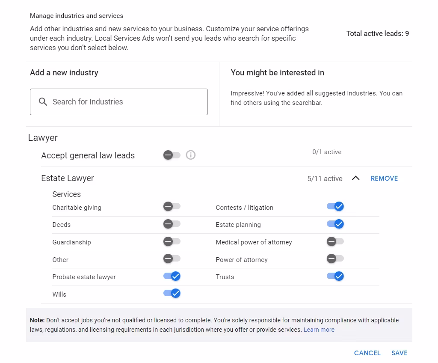Cancel the industry changes
This screenshot has height=363, width=438.
367,353
